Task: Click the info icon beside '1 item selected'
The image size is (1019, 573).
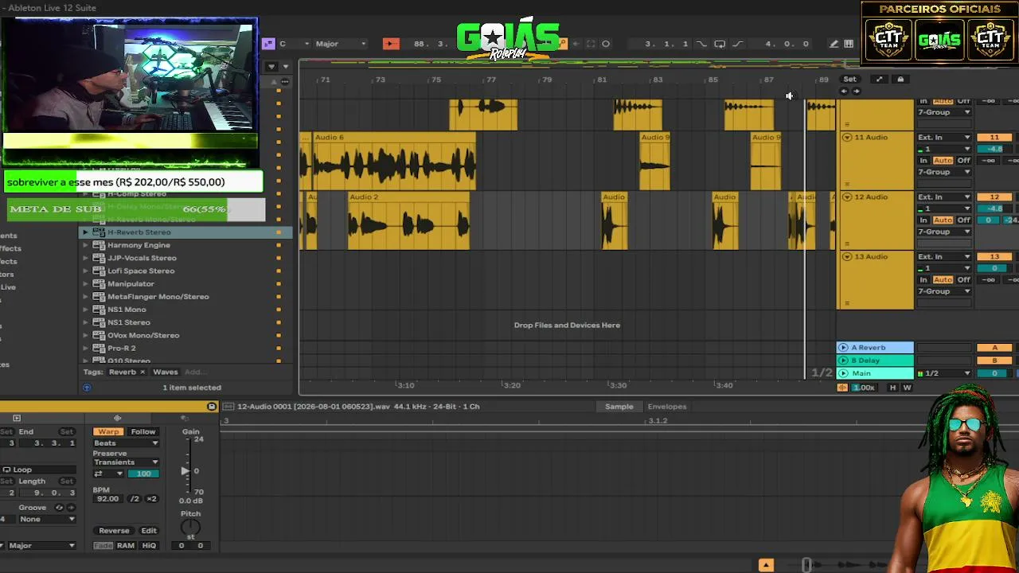Action: [87, 388]
